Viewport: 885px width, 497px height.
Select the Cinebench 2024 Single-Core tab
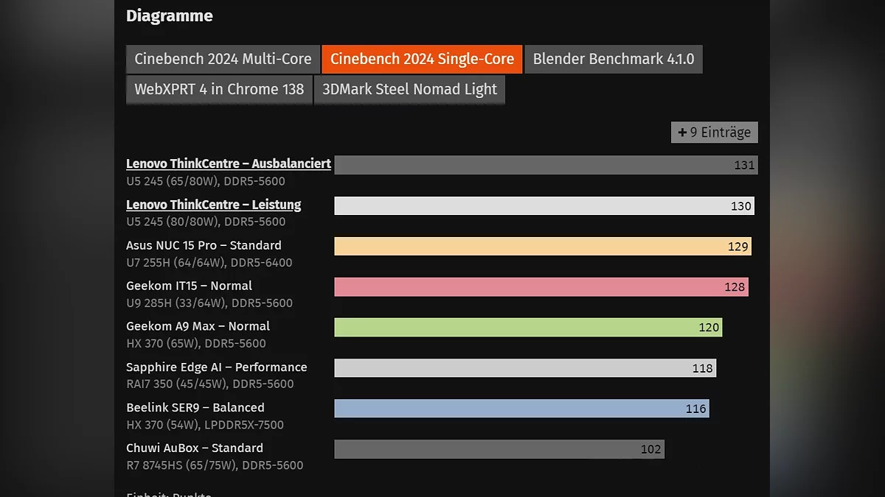tap(422, 60)
